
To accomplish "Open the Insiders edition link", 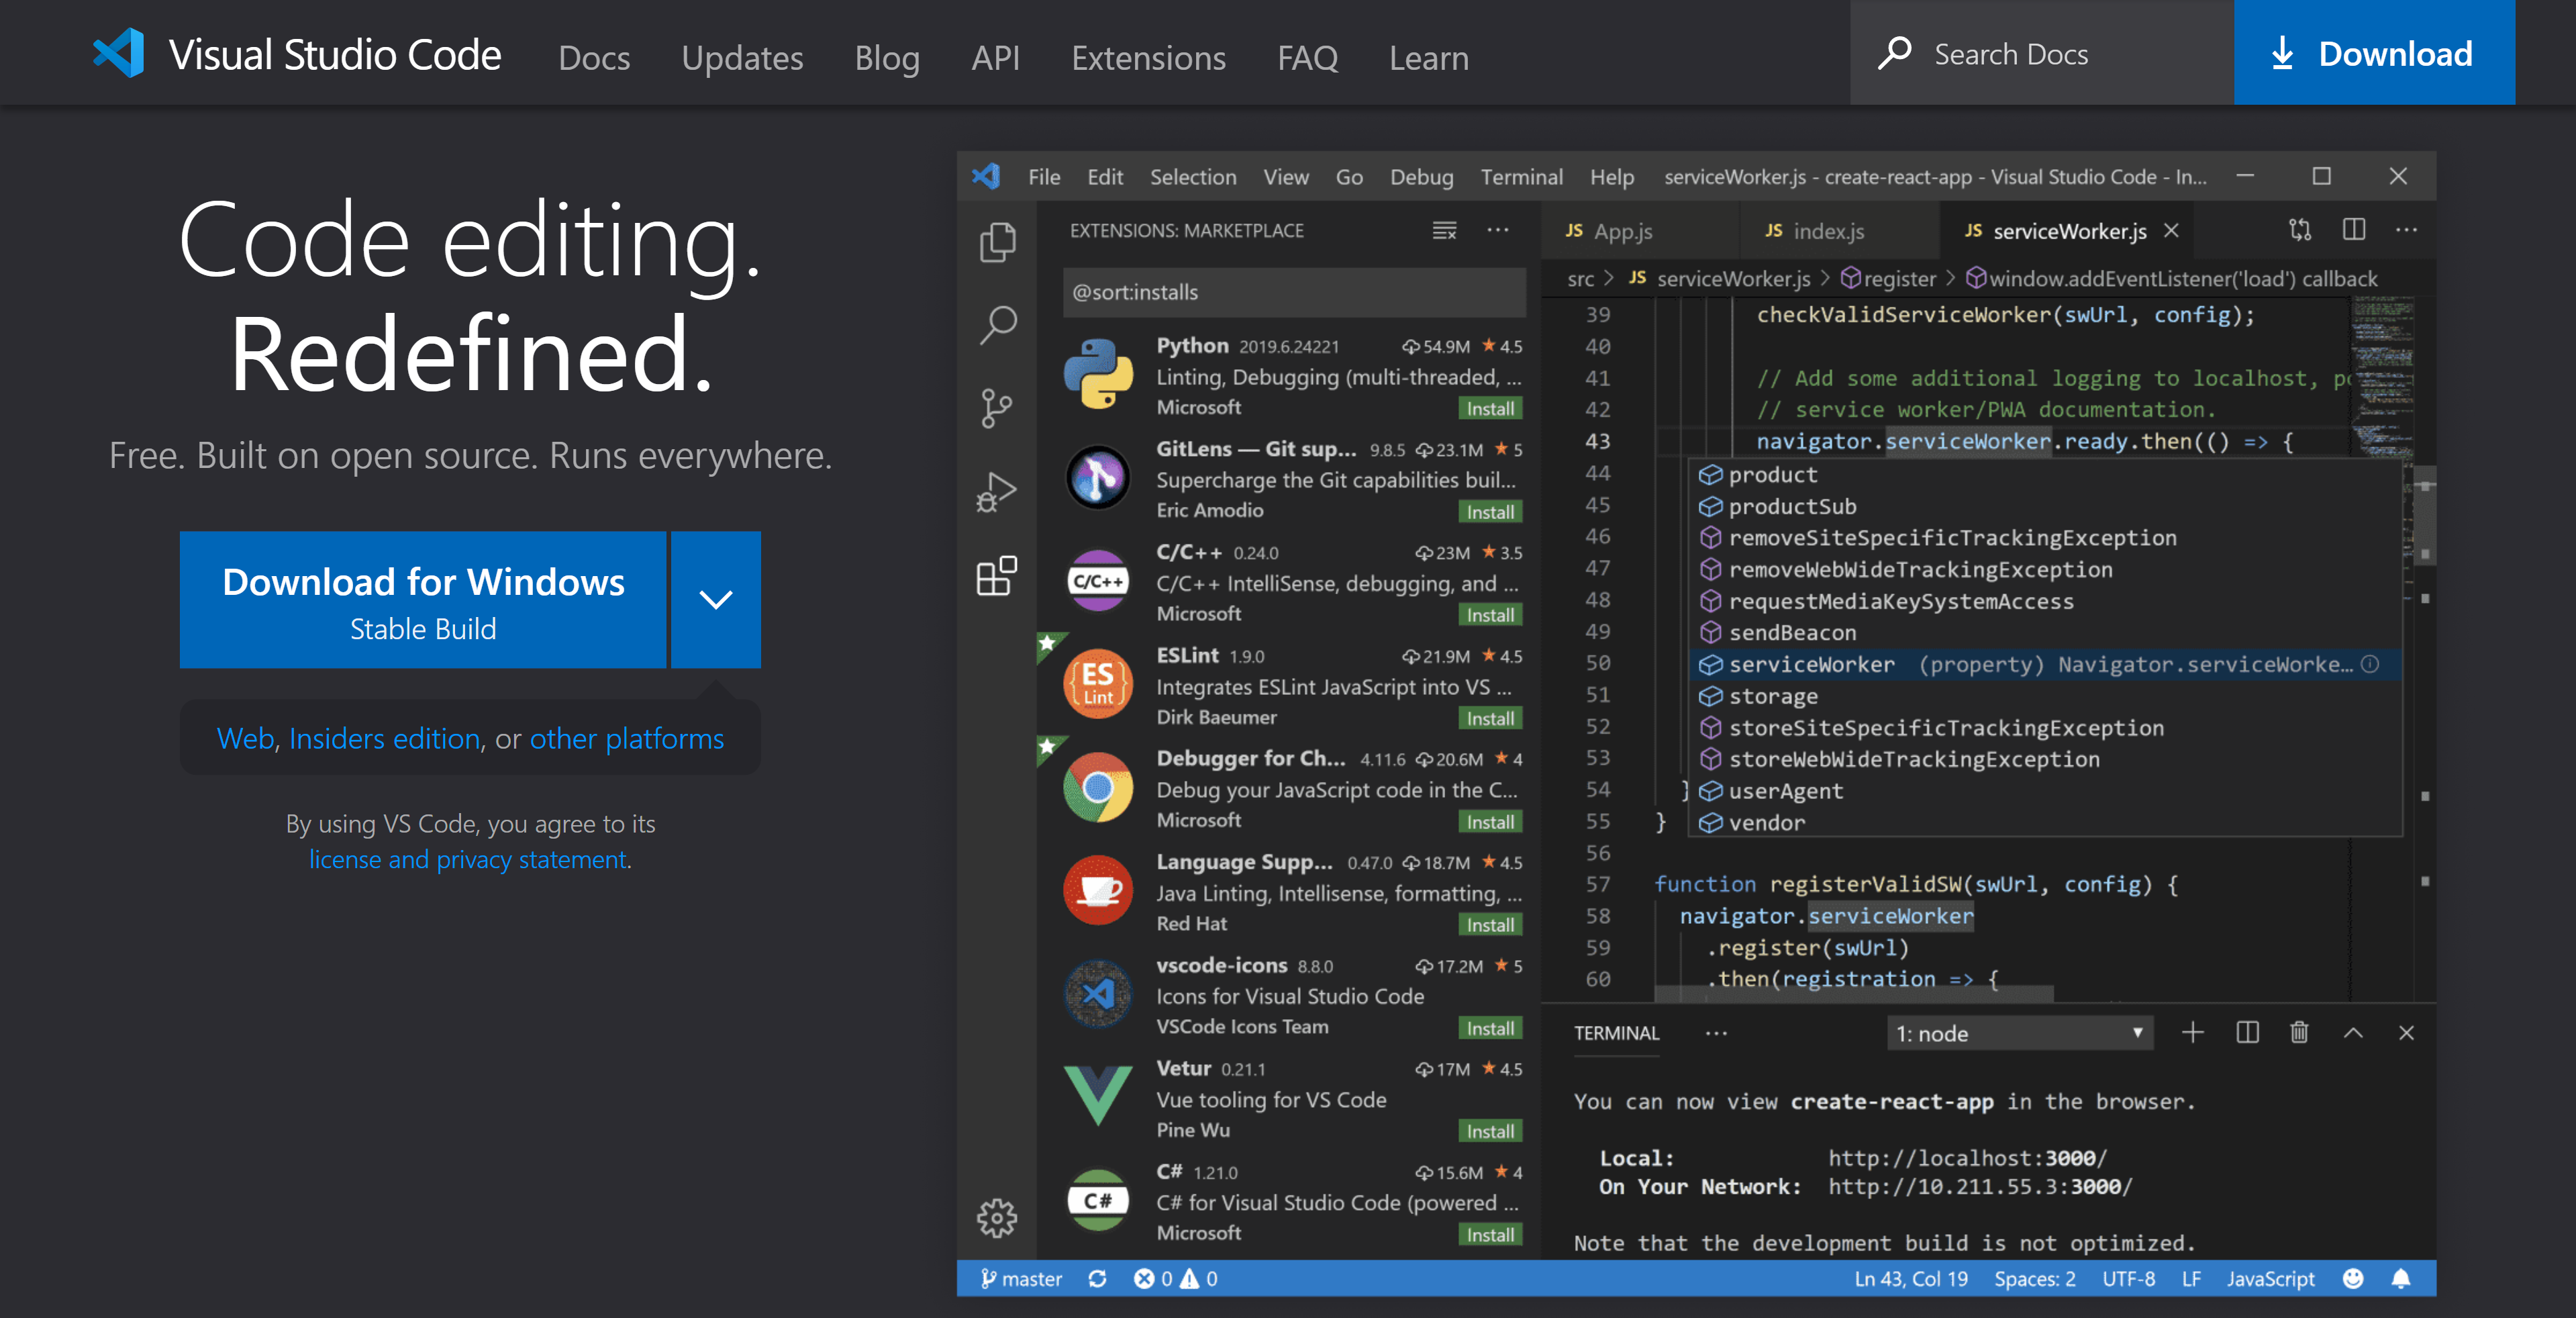I will (x=384, y=738).
